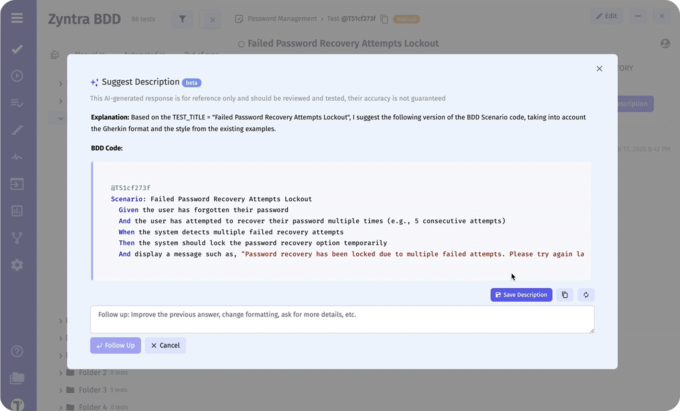Copy the suggested BDD code
The width and height of the screenshot is (680, 411).
coord(564,295)
